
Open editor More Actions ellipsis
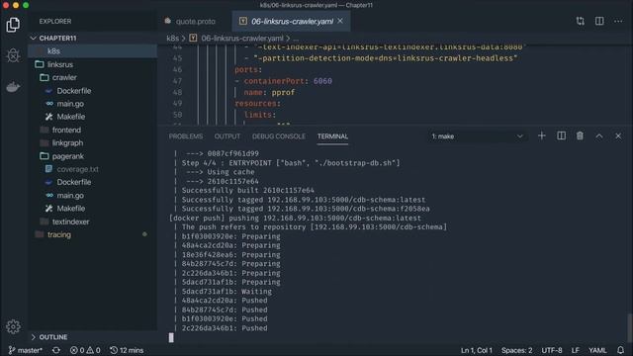click(618, 21)
